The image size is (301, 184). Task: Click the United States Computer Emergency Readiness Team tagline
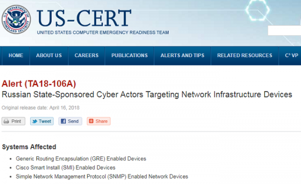point(103,33)
